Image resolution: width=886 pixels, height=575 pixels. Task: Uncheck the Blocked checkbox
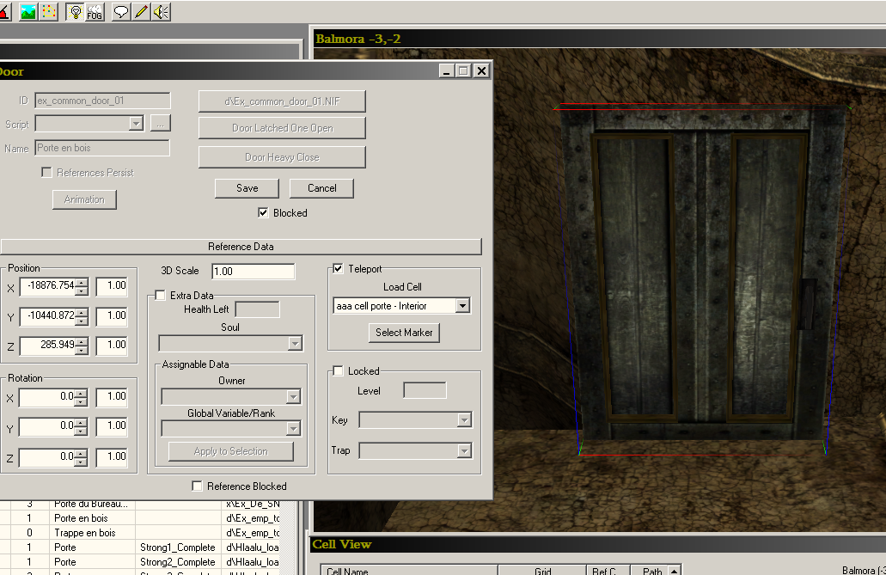tap(263, 213)
